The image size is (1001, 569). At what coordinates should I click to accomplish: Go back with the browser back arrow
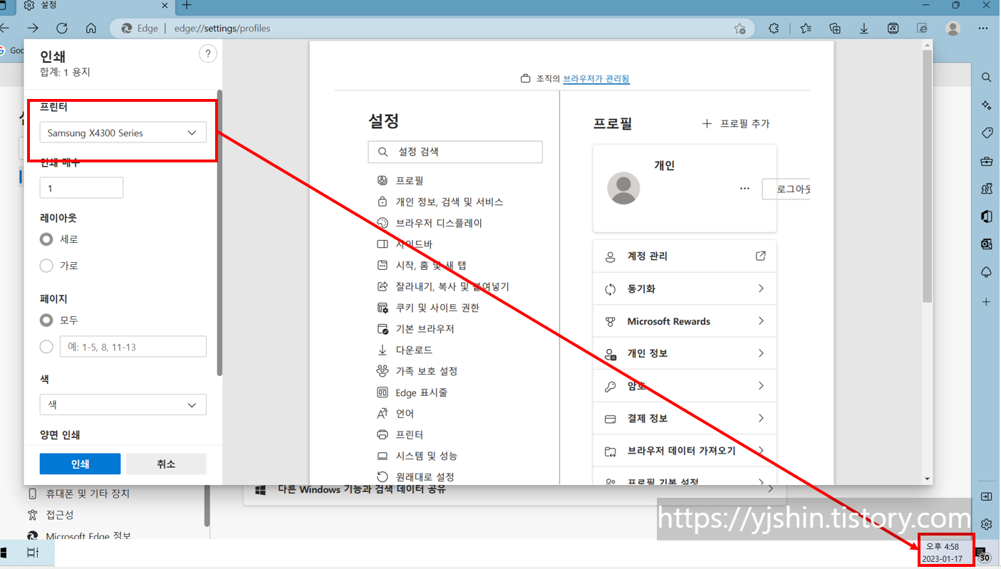pos(4,28)
